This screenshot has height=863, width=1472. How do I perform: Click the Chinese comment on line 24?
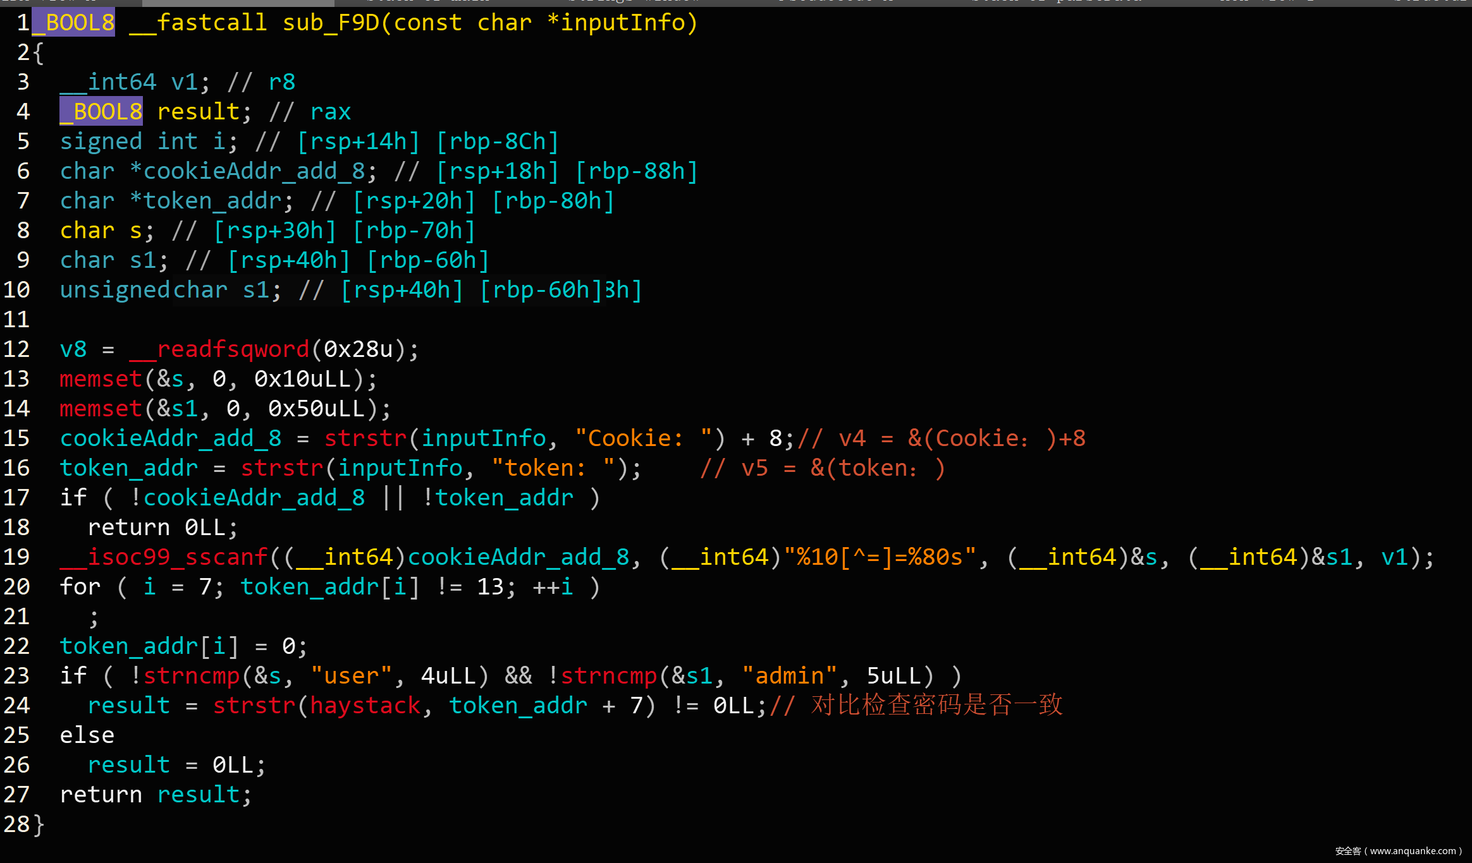[x=936, y=706]
